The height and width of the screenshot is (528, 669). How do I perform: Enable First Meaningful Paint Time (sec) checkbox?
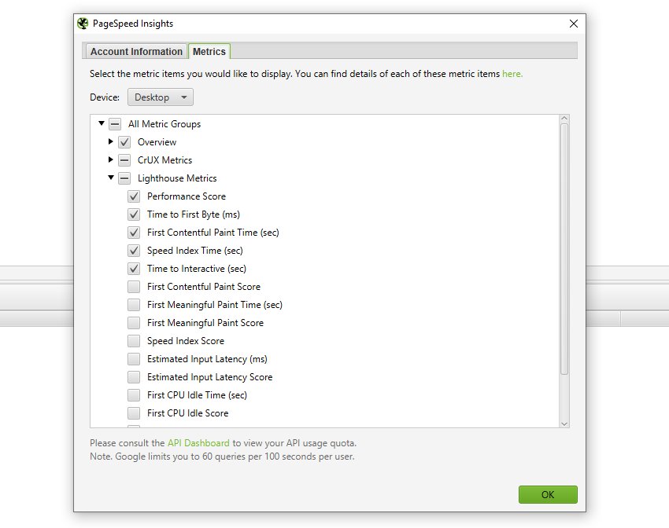(x=134, y=305)
